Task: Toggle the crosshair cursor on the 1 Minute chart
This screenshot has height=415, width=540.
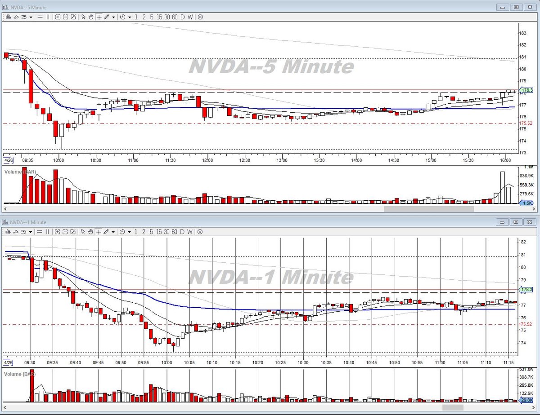Action: 99,231
